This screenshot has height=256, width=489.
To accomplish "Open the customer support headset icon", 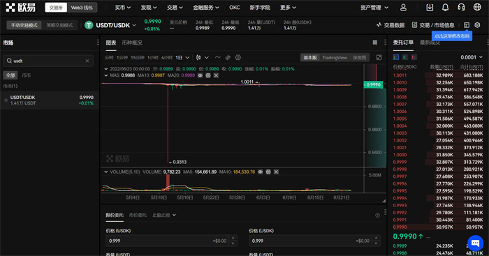I will coord(461,8).
